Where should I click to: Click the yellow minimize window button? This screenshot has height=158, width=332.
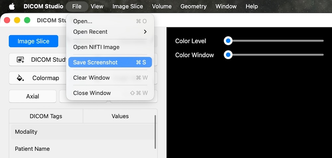pos(17,20)
